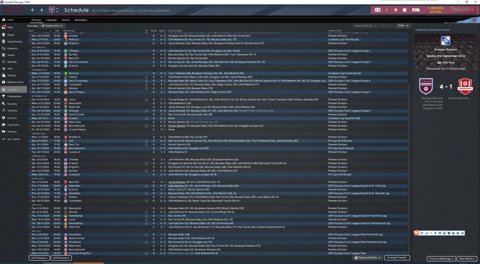Image resolution: width=480 pixels, height=264 pixels.
Task: Click the Arrange Friendly button
Action: 397,258
